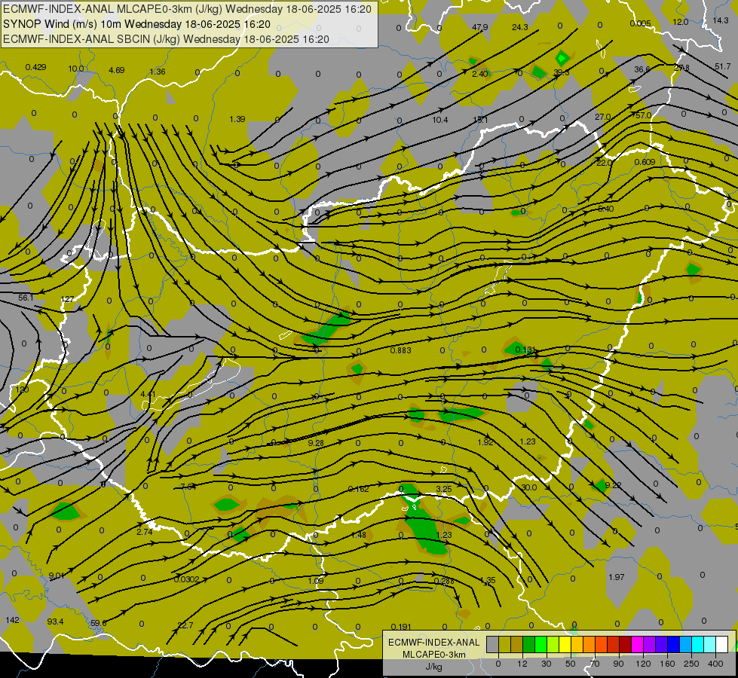Select the dark blue legend swatch
This screenshot has height=678, width=738.
point(673,644)
